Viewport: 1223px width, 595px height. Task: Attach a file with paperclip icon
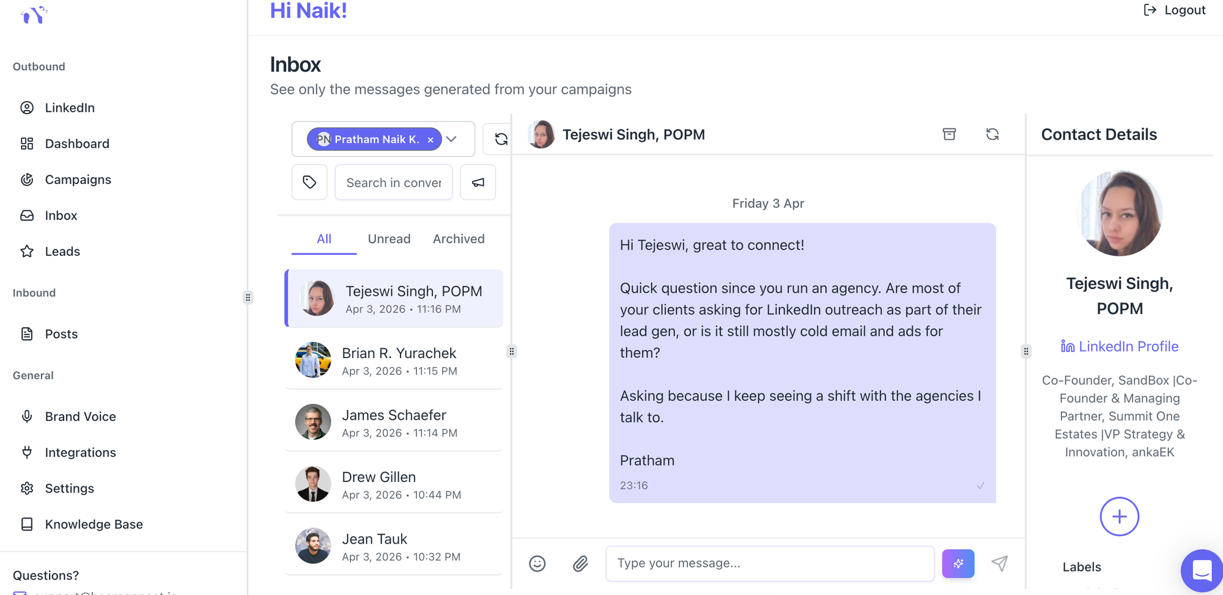580,563
